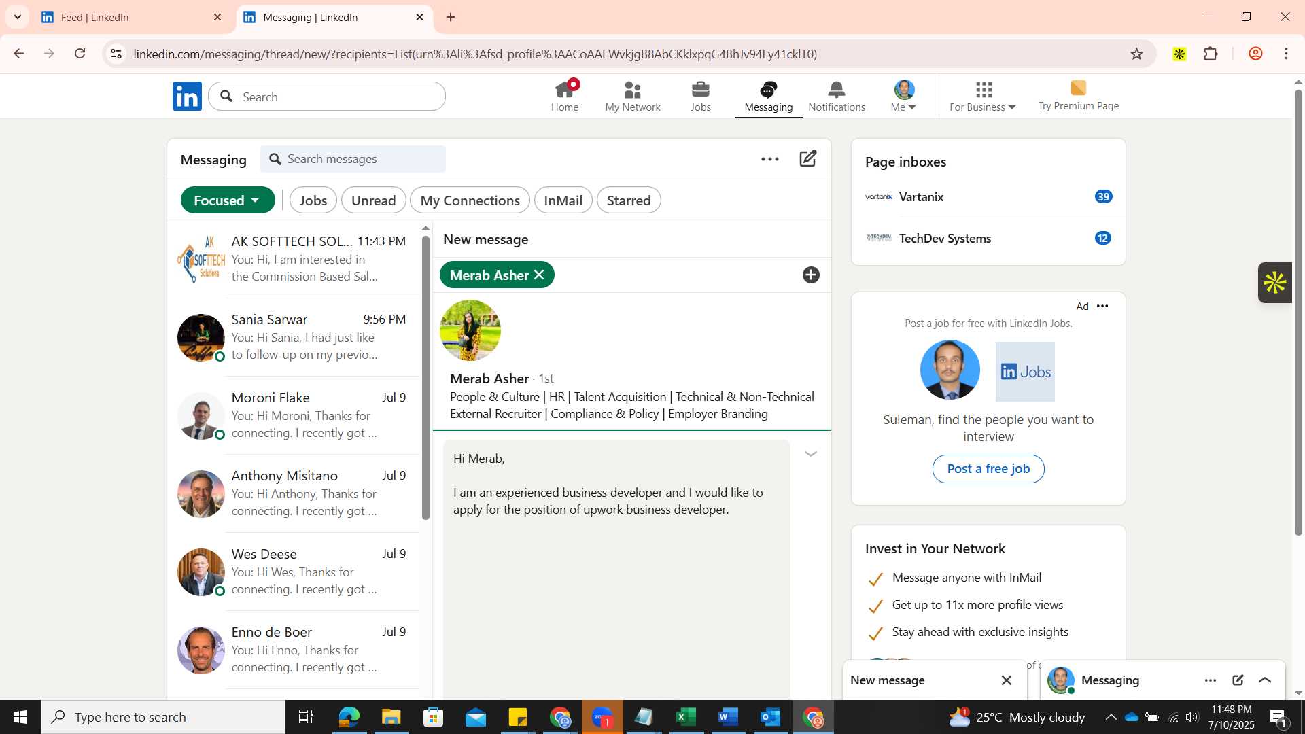The image size is (1305, 734).
Task: Add more recipients with the plus icon
Action: click(811, 275)
